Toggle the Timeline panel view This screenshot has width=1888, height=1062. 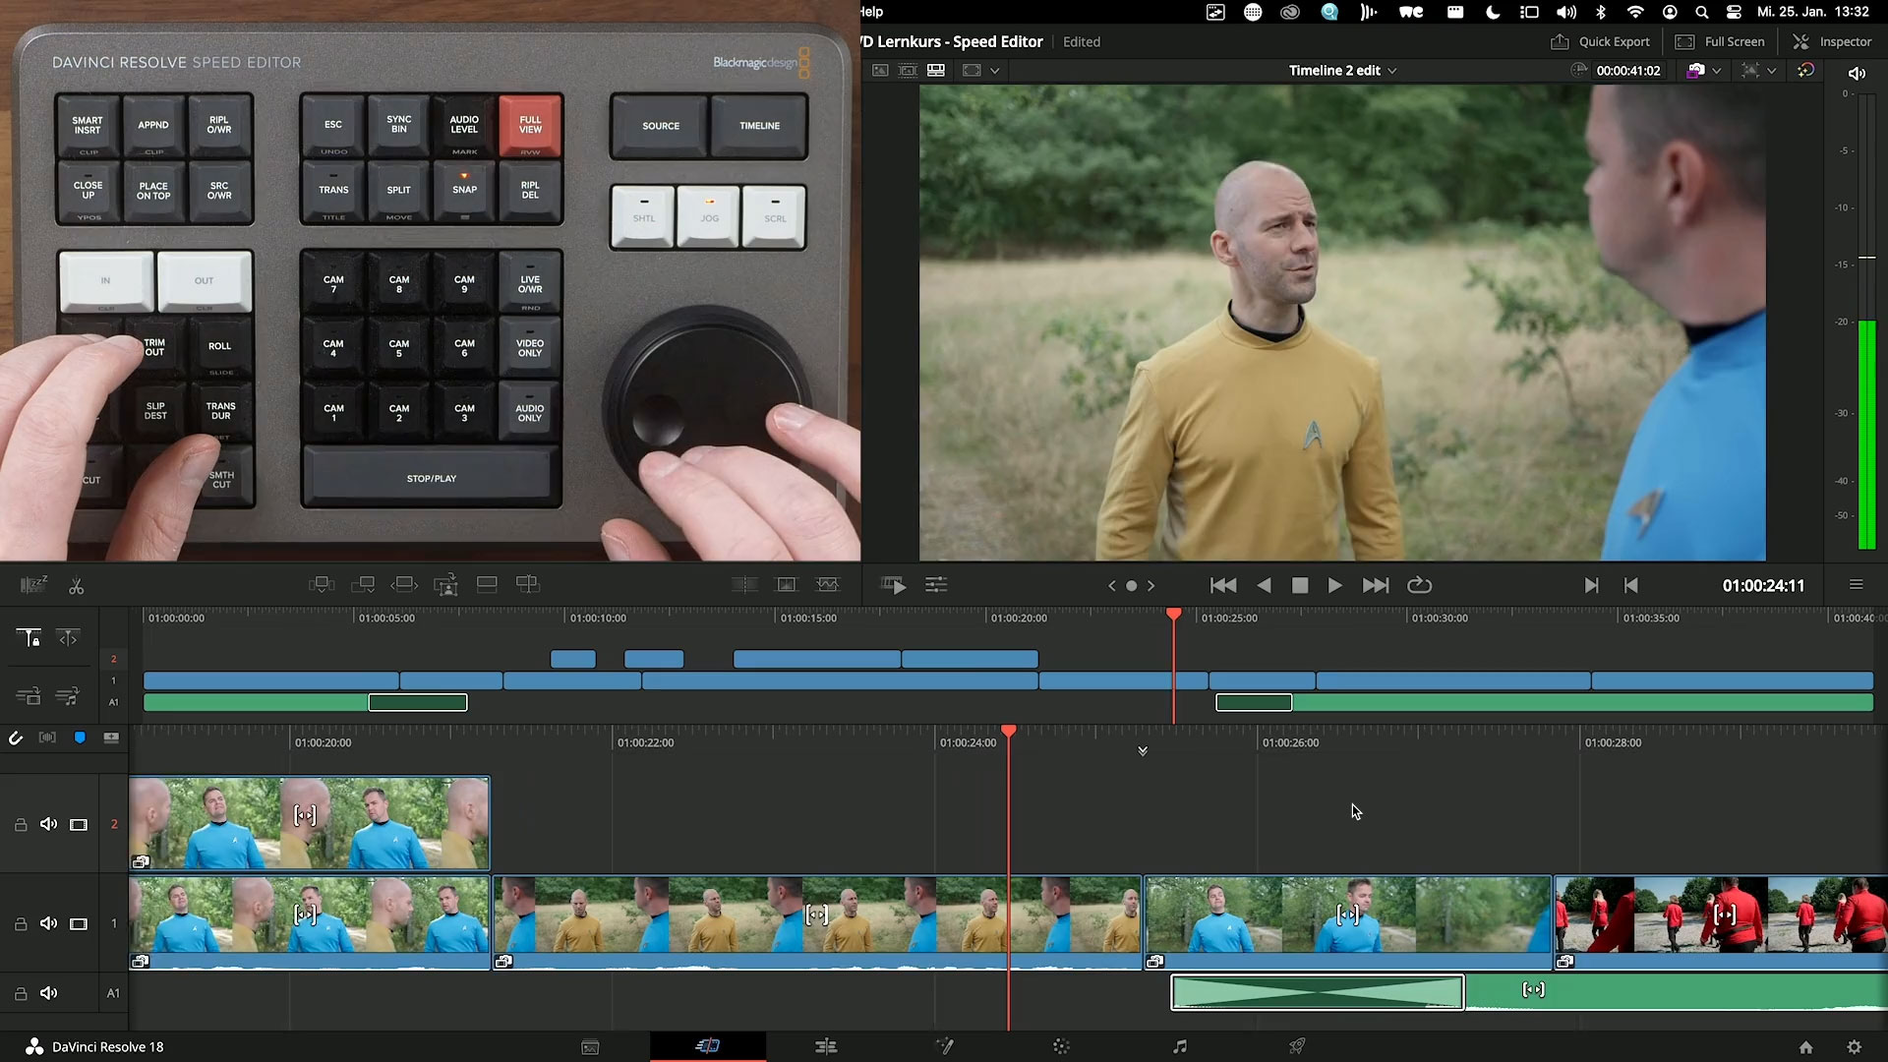(x=758, y=126)
